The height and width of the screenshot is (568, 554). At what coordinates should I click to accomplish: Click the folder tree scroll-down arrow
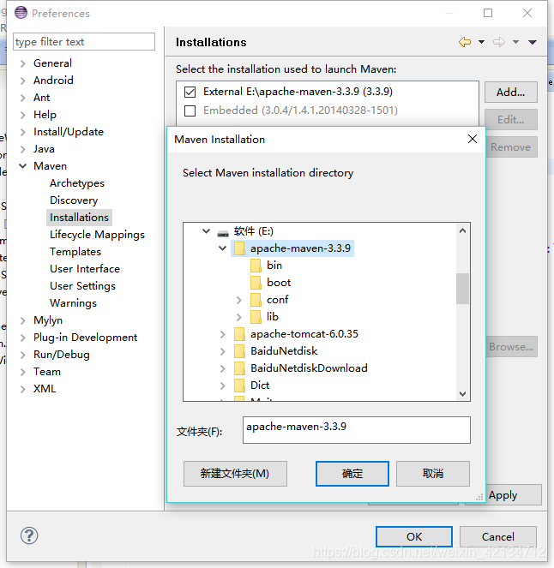point(462,394)
